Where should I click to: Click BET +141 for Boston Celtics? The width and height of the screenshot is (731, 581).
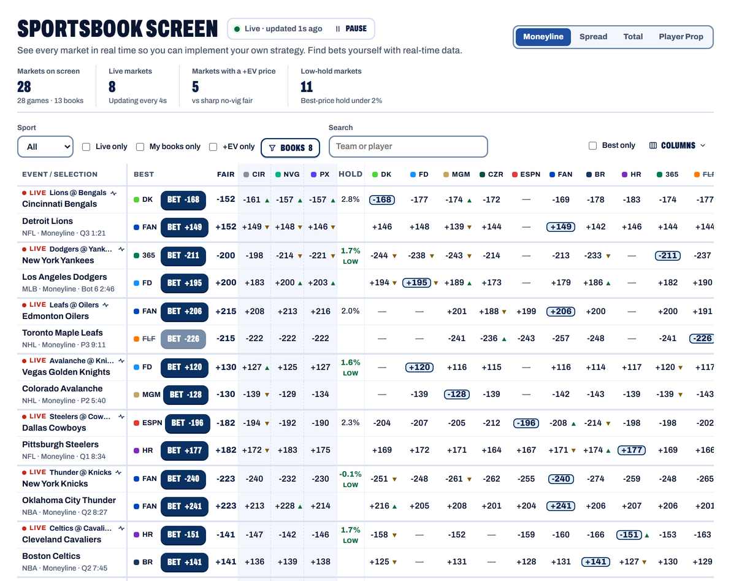(185, 563)
